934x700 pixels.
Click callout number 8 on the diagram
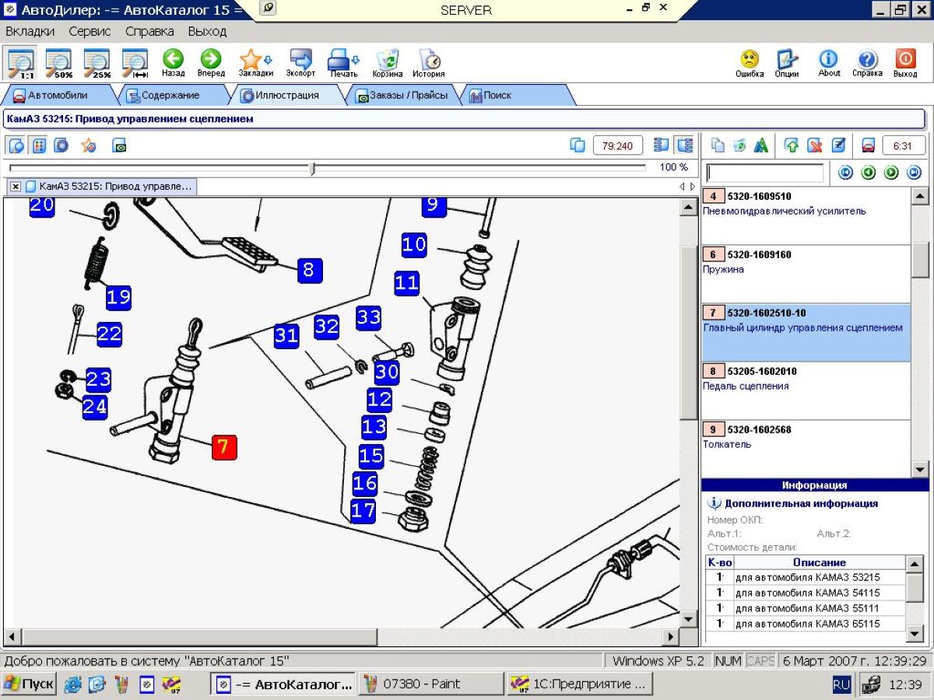pos(309,270)
